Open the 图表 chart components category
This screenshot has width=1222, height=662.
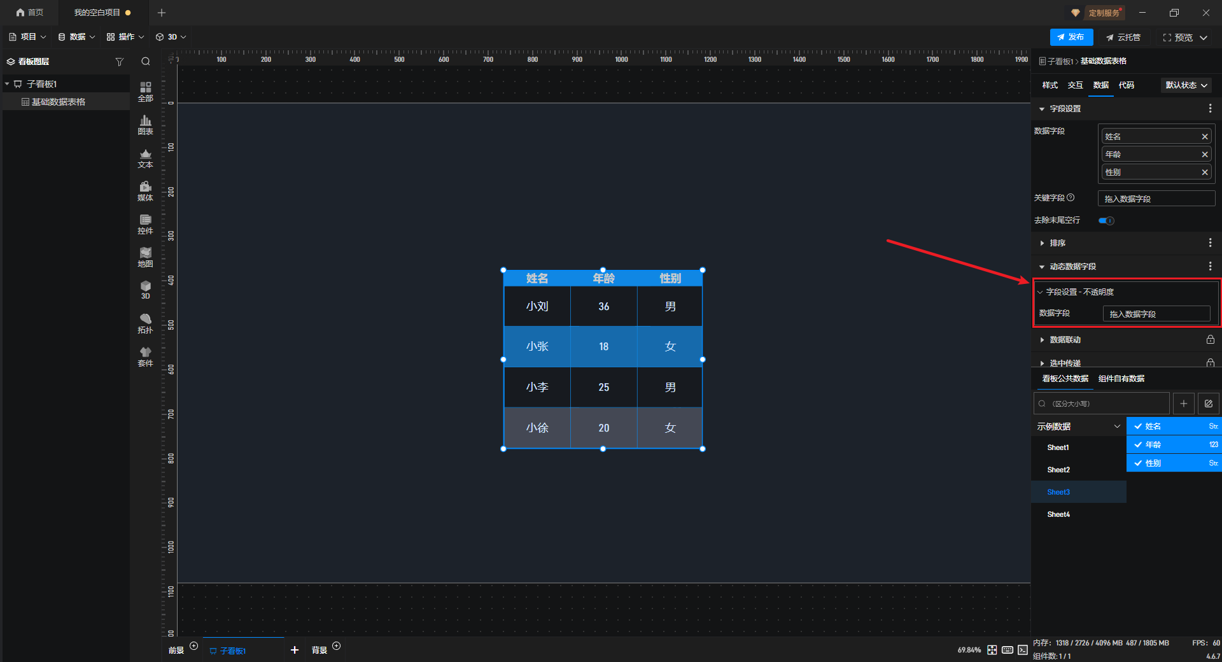pyautogui.click(x=145, y=125)
